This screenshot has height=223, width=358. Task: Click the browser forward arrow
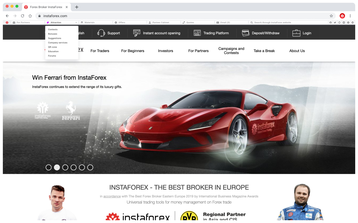pos(15,16)
